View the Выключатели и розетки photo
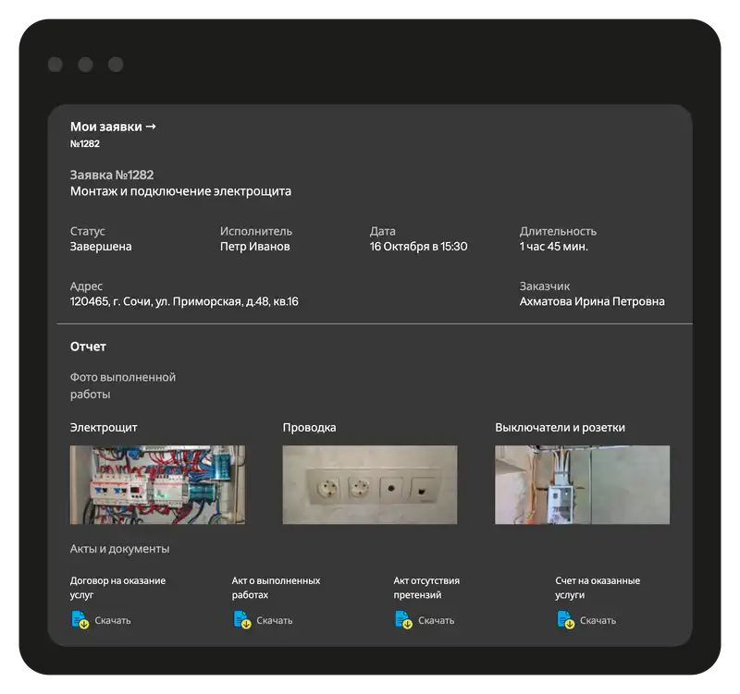Viewport: 740px width, 694px height. coord(582,484)
